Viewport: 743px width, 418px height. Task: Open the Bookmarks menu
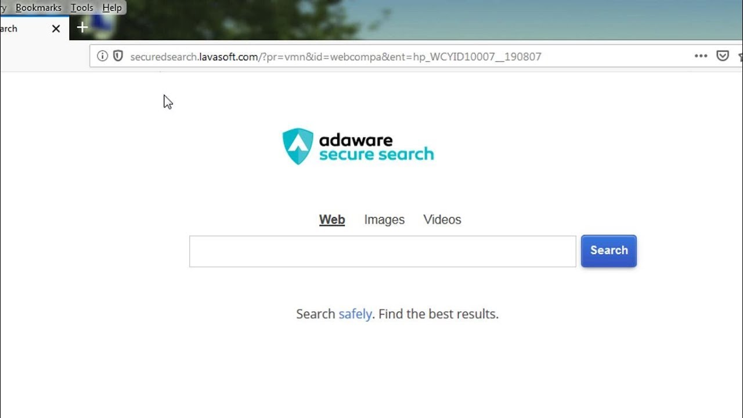38,8
